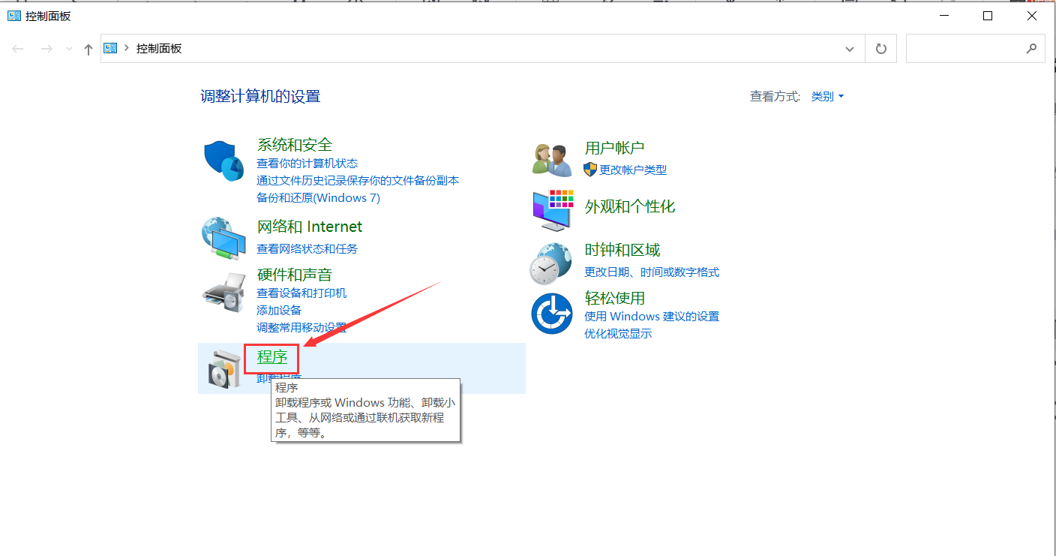
Task: Open the Ease of Access icon
Action: 552,314
